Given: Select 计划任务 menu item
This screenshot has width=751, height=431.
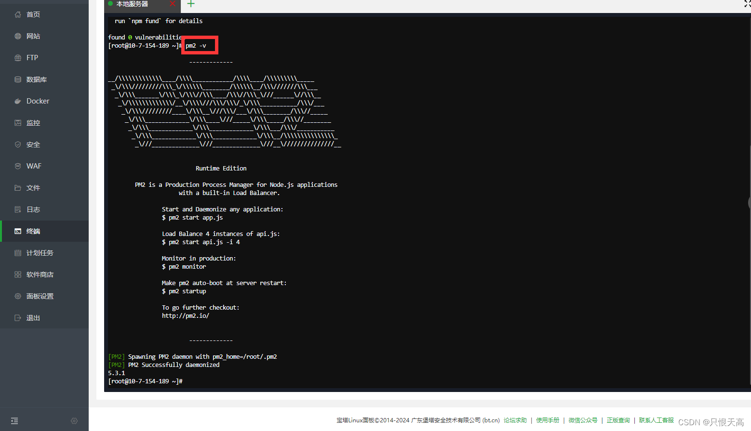Looking at the screenshot, I should pyautogui.click(x=44, y=253).
